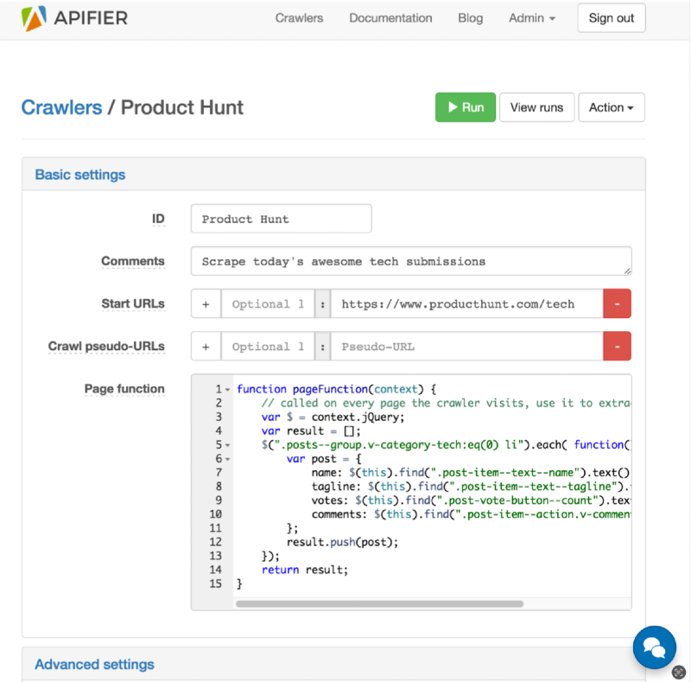Open the Blog nav link
Screen dimensions: 691x682
pos(470,18)
